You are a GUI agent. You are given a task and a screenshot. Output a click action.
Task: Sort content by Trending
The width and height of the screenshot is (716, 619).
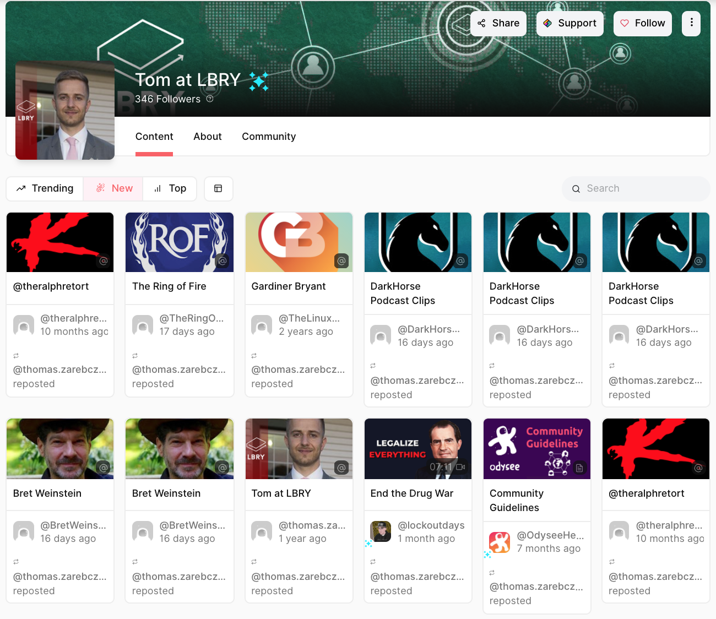tap(45, 188)
